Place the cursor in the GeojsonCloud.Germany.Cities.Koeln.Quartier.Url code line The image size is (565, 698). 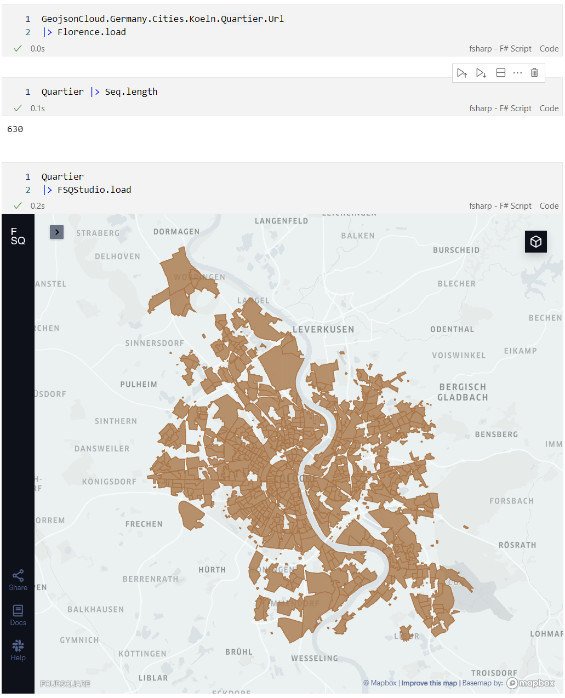(x=163, y=19)
